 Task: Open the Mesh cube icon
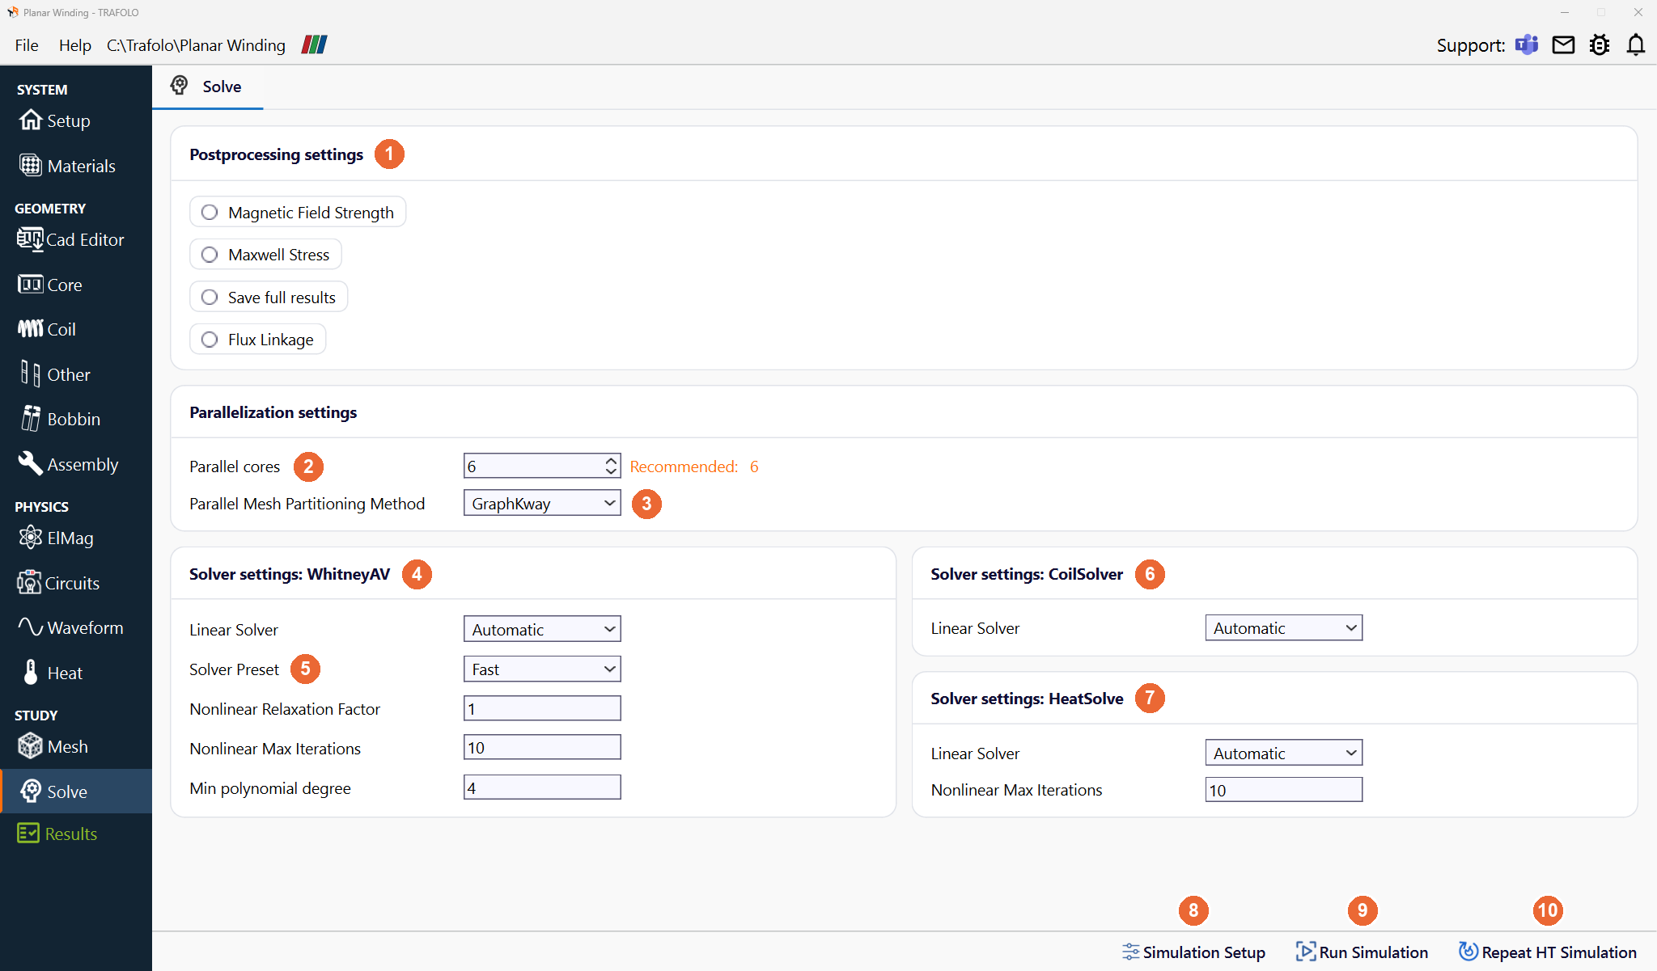(31, 745)
